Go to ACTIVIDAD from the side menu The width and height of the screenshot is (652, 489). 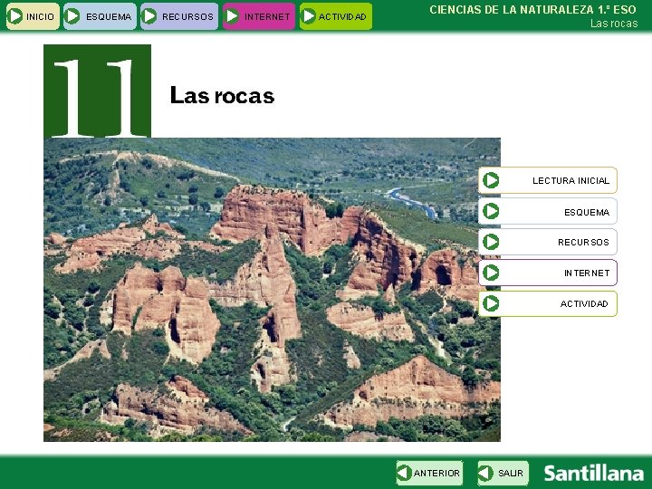[584, 304]
